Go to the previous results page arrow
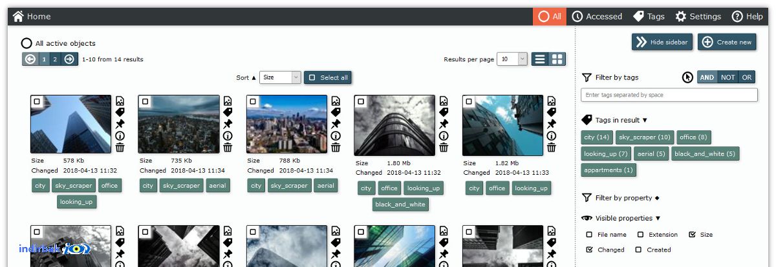The width and height of the screenshot is (776, 267). tap(30, 59)
